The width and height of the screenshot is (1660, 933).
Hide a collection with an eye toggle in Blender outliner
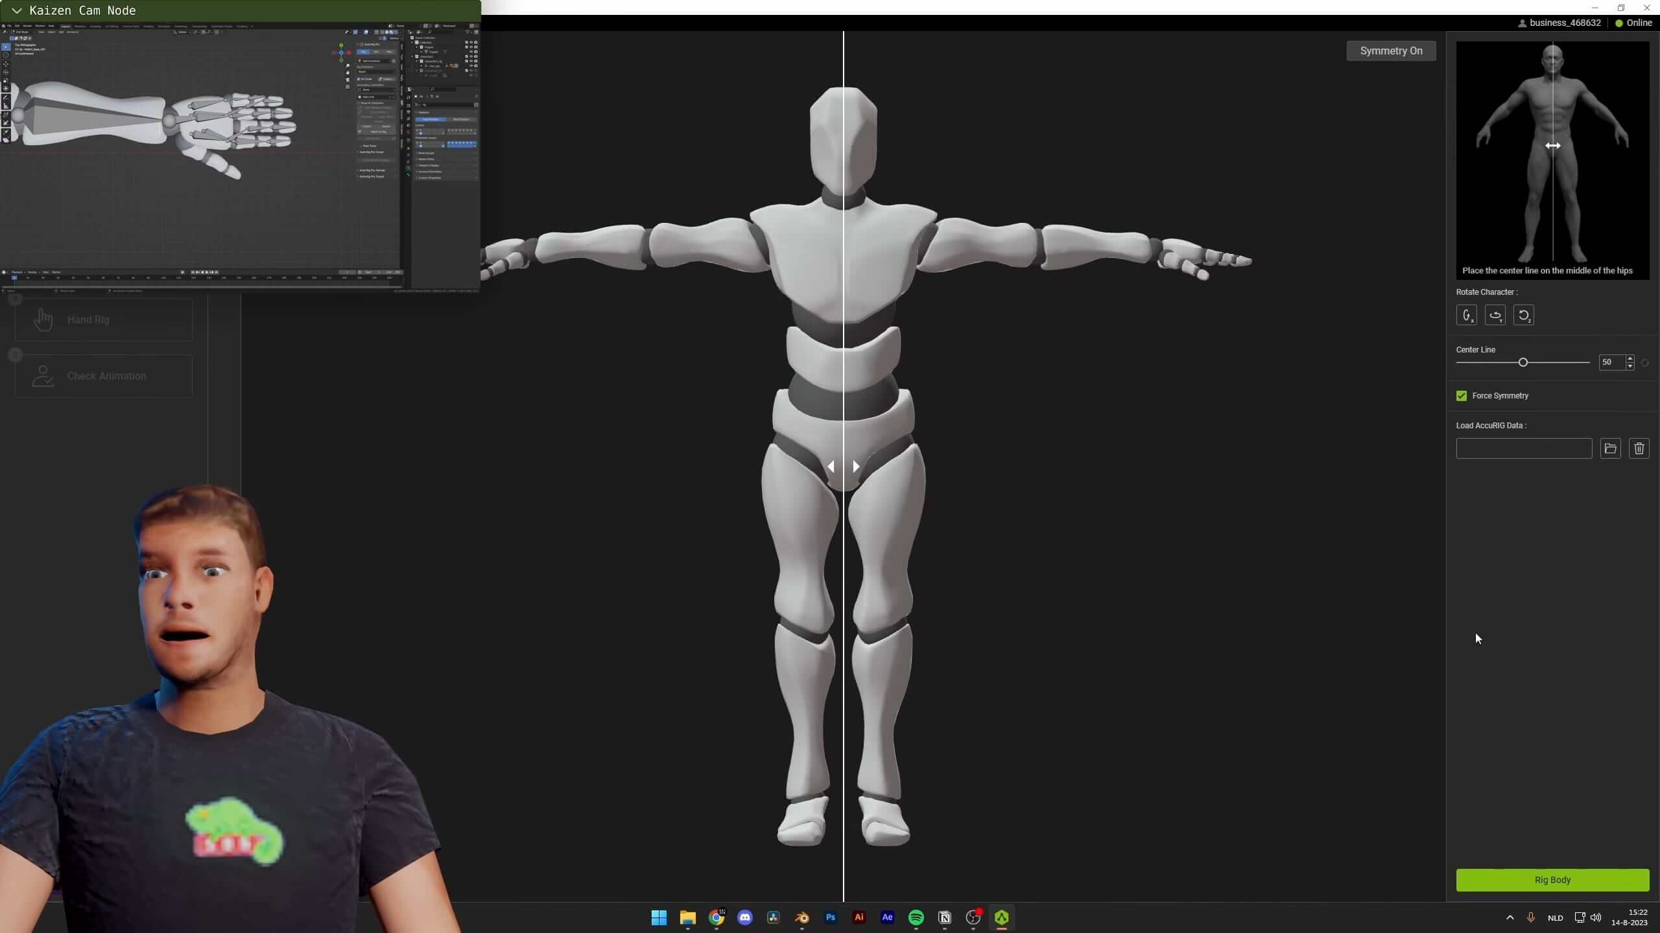(471, 43)
